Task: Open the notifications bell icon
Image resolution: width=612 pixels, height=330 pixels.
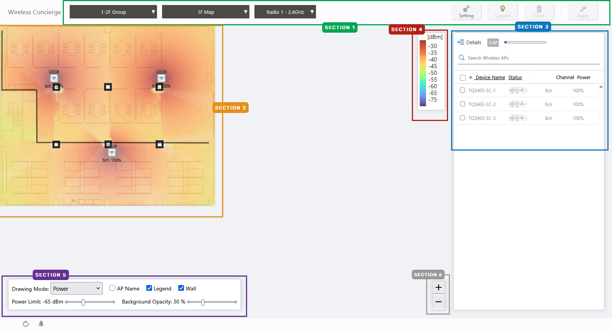Action: pos(41,324)
